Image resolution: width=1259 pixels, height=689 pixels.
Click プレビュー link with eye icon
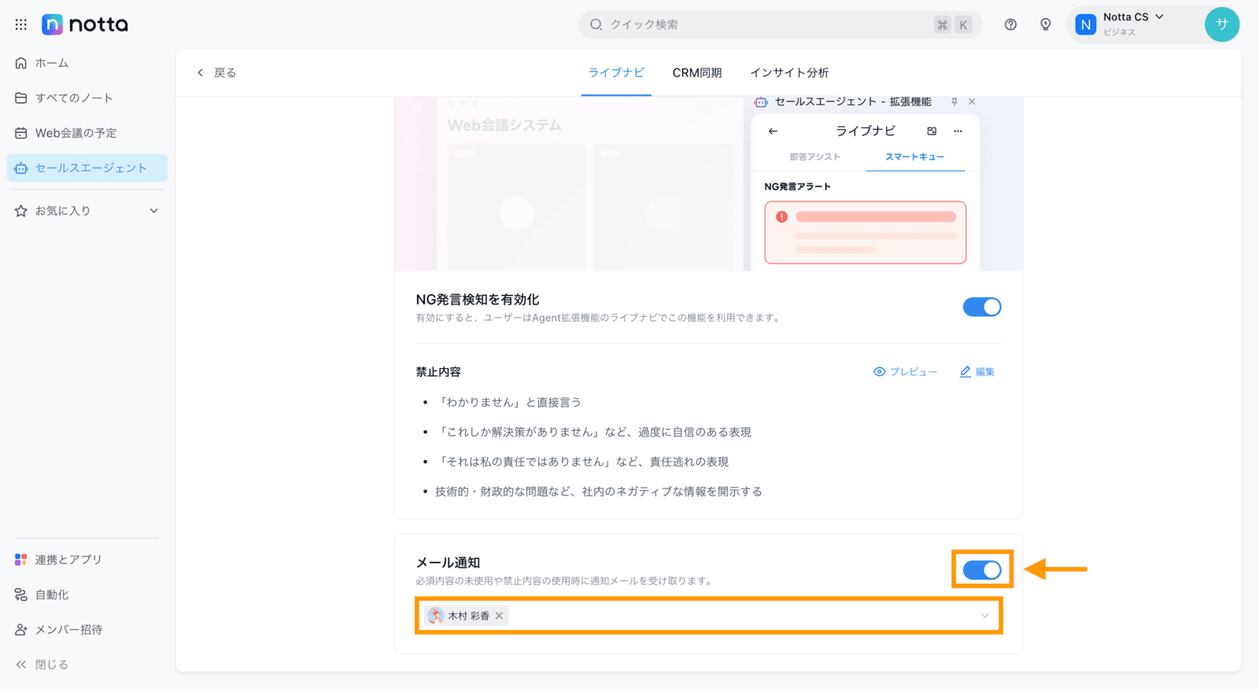click(x=905, y=372)
